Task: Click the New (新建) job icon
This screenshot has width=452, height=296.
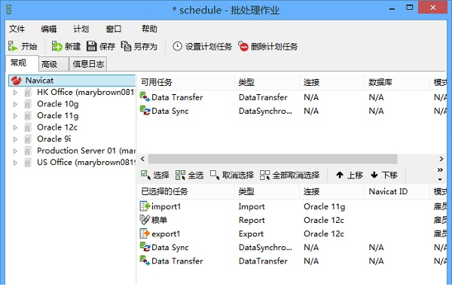Action: point(56,46)
